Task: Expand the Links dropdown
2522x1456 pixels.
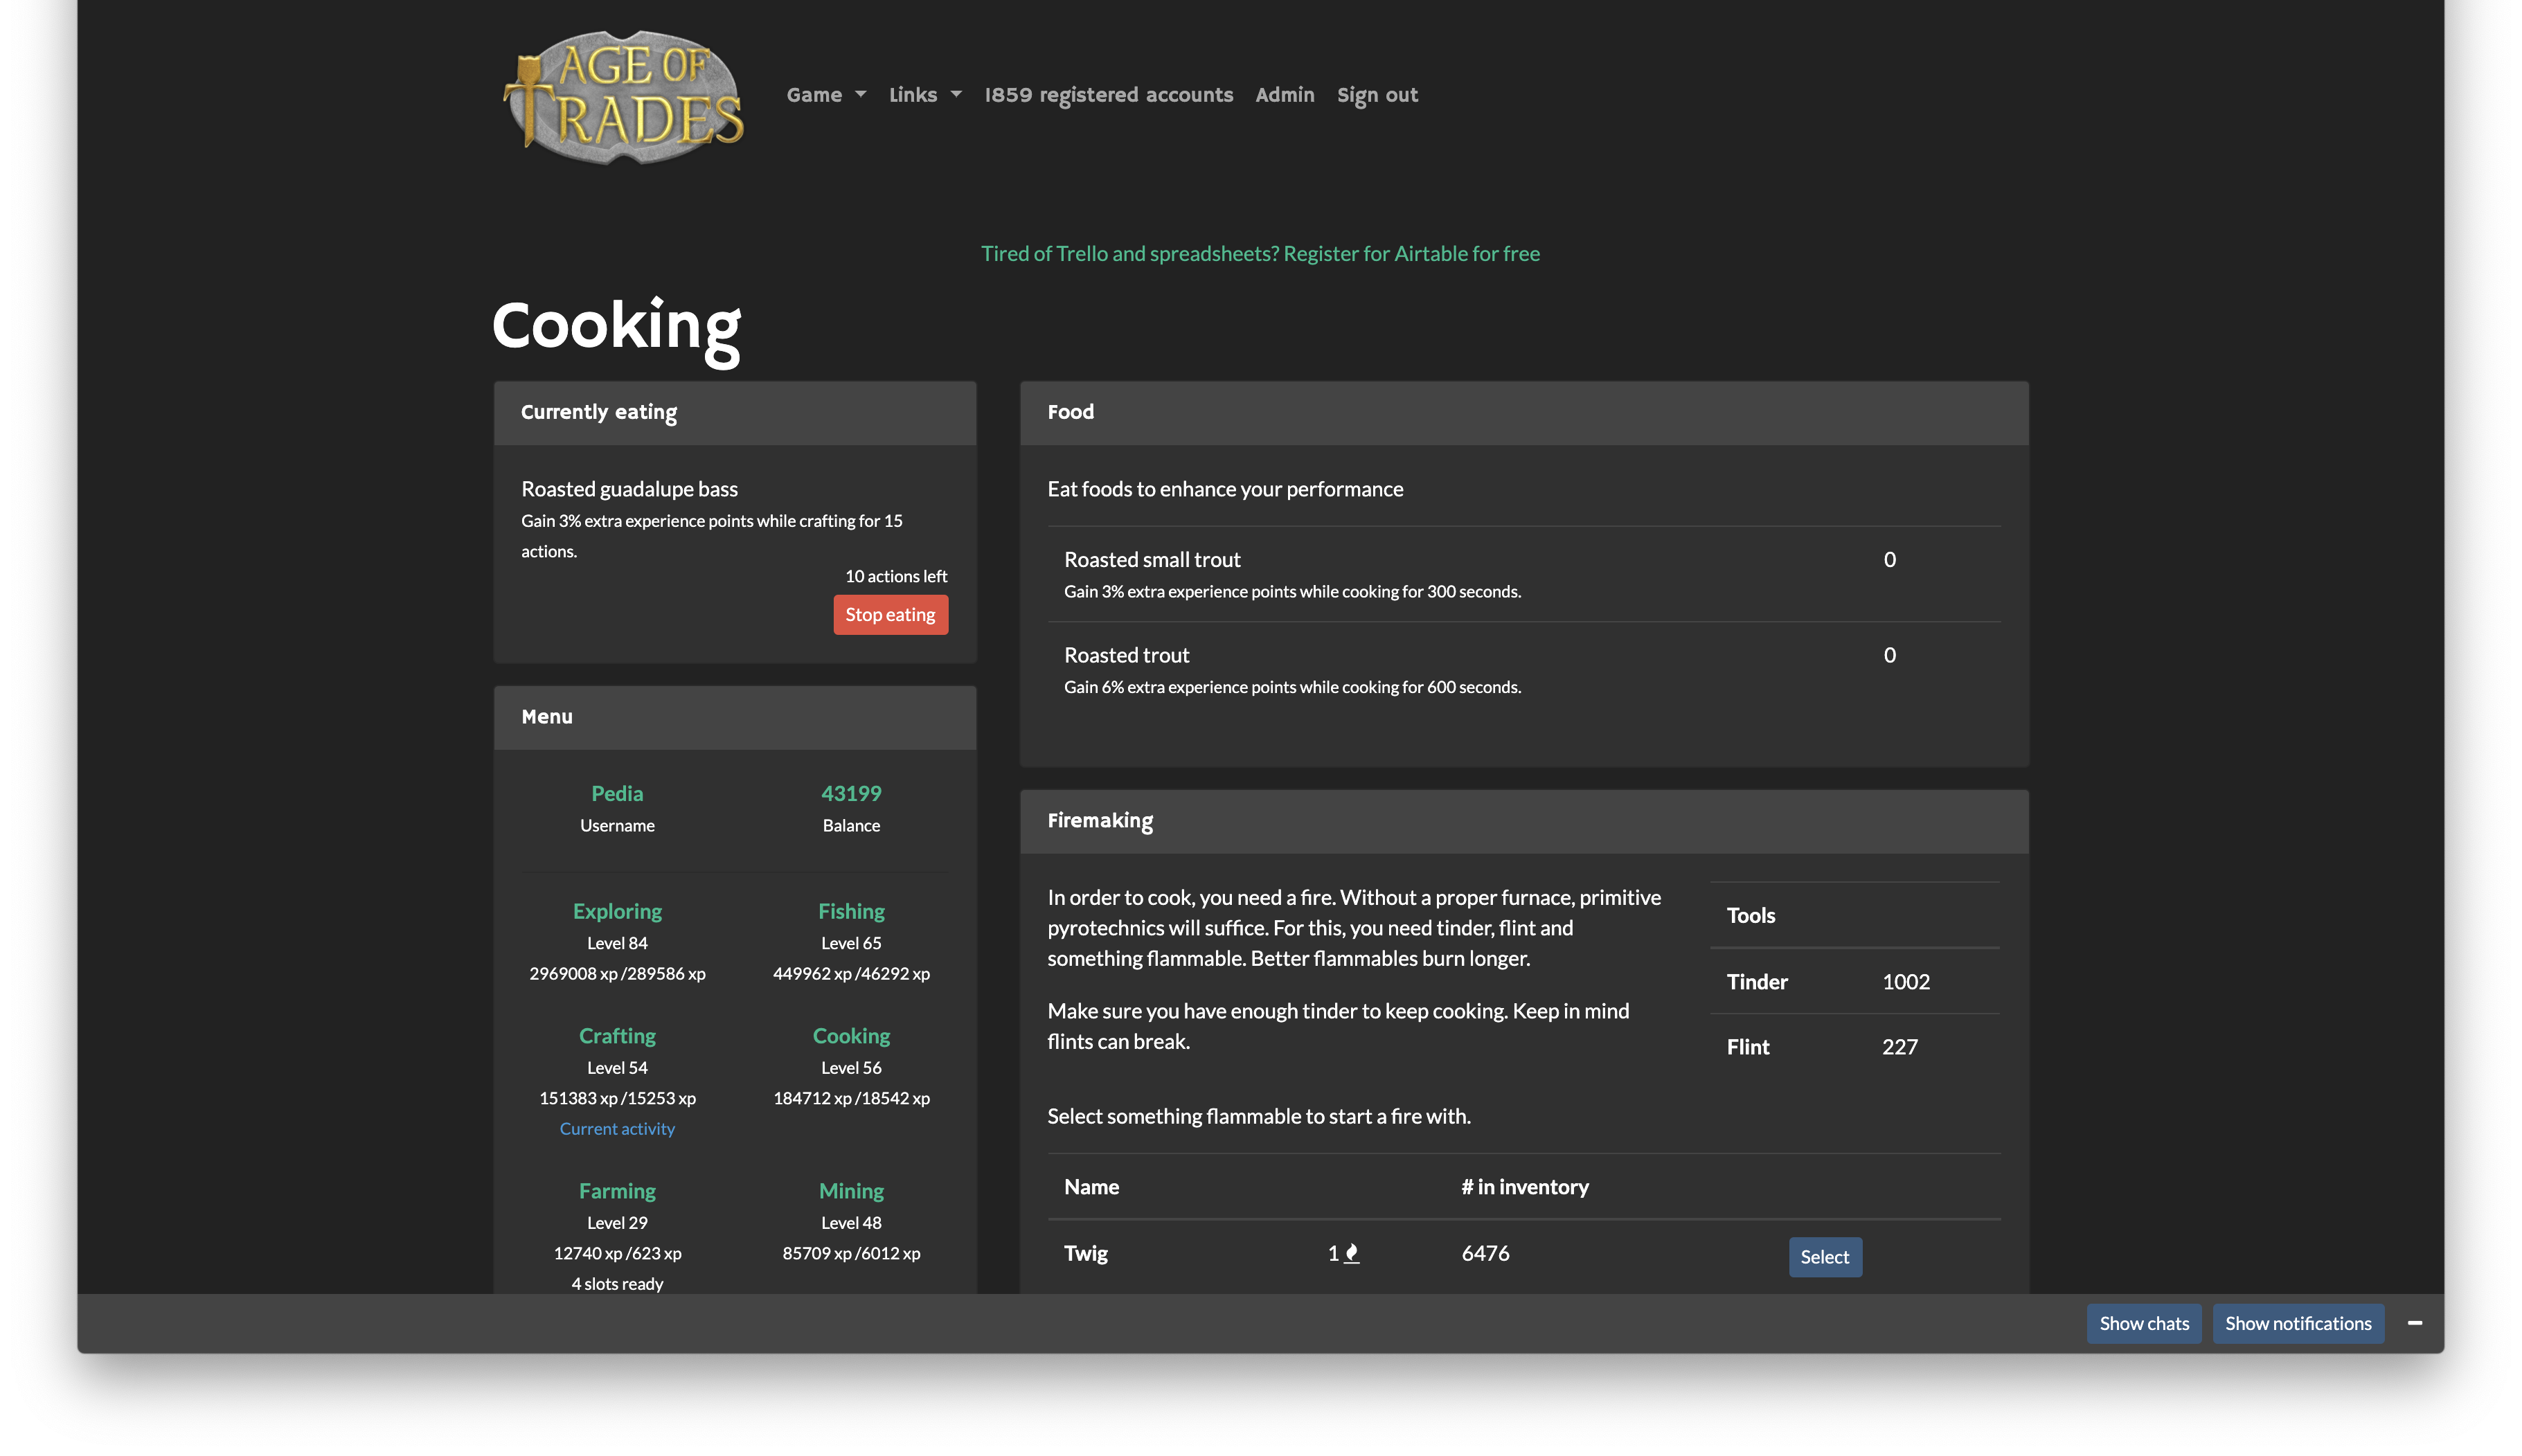Action: click(x=924, y=95)
